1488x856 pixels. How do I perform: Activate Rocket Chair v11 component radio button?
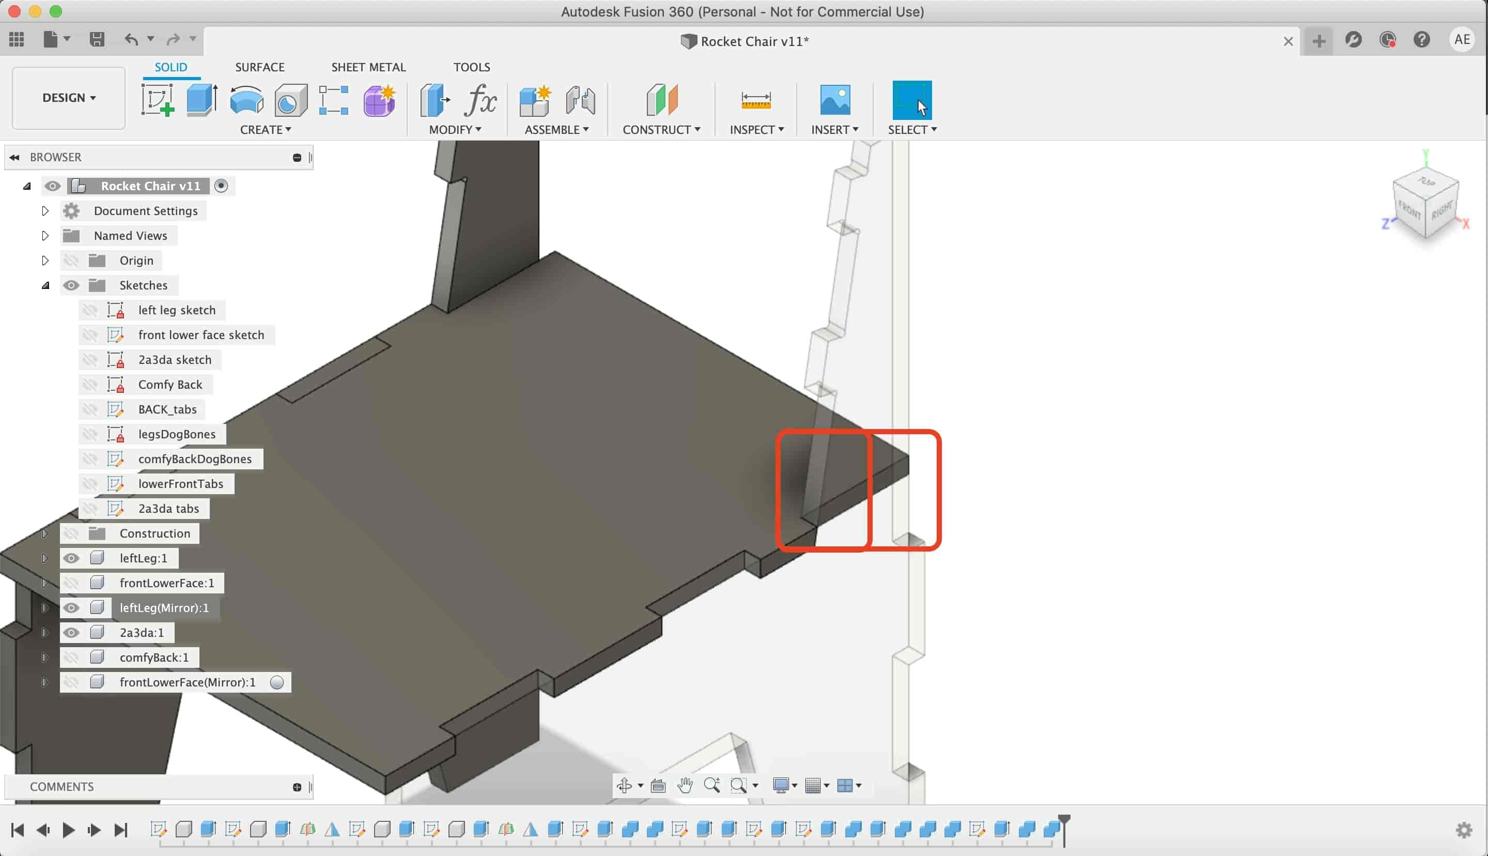[x=221, y=186]
